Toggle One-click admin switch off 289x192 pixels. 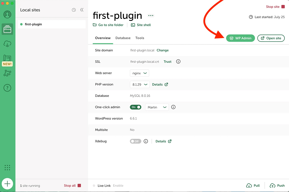point(136,107)
